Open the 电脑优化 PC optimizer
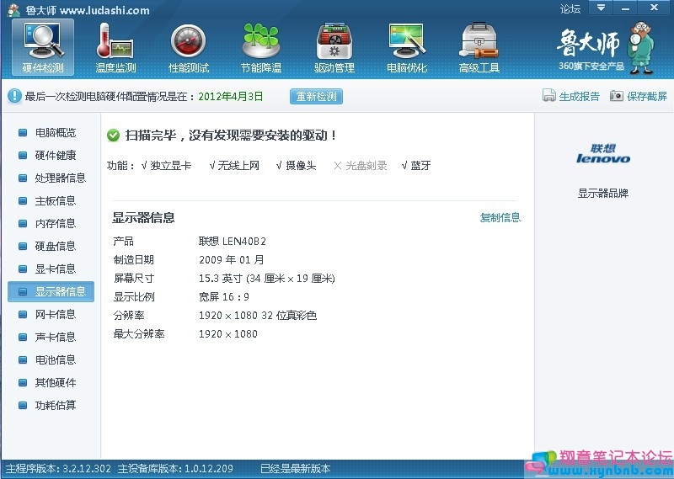This screenshot has width=674, height=479. 407,48
